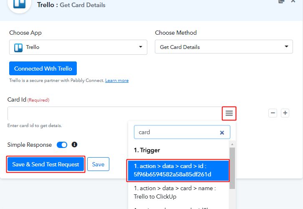
Task: Add field with the plus button
Action: (x=285, y=113)
